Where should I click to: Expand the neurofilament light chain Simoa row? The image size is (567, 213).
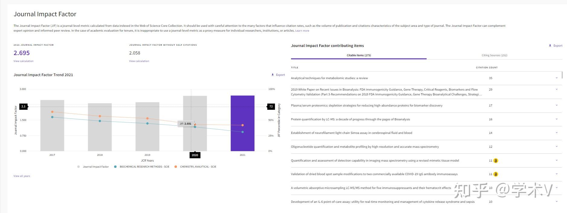point(556,133)
